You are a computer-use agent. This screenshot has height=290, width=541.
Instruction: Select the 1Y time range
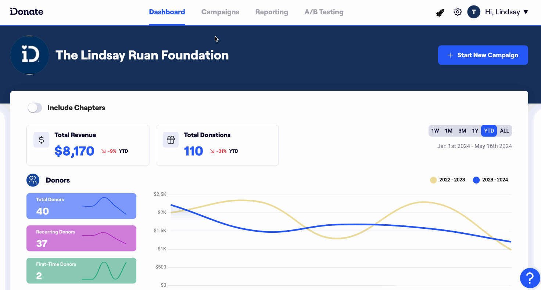[x=475, y=131]
